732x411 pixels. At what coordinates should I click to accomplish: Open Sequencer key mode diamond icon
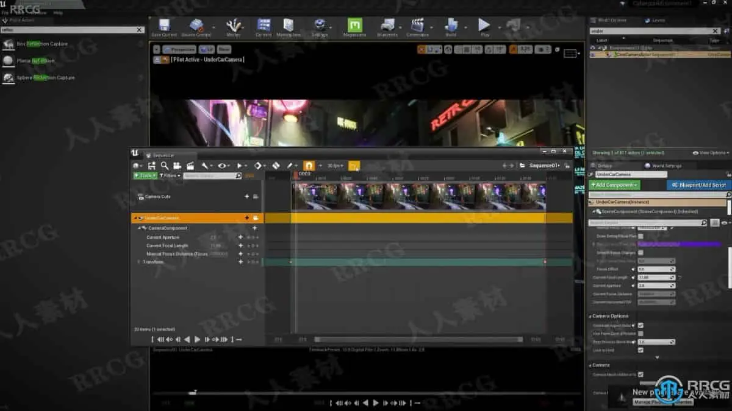tap(259, 166)
